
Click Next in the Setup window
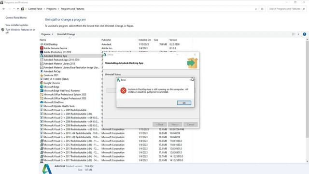pos(175,125)
